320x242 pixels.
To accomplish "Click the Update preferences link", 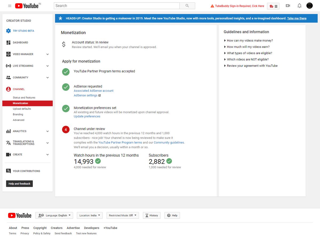I will coord(87,116).
